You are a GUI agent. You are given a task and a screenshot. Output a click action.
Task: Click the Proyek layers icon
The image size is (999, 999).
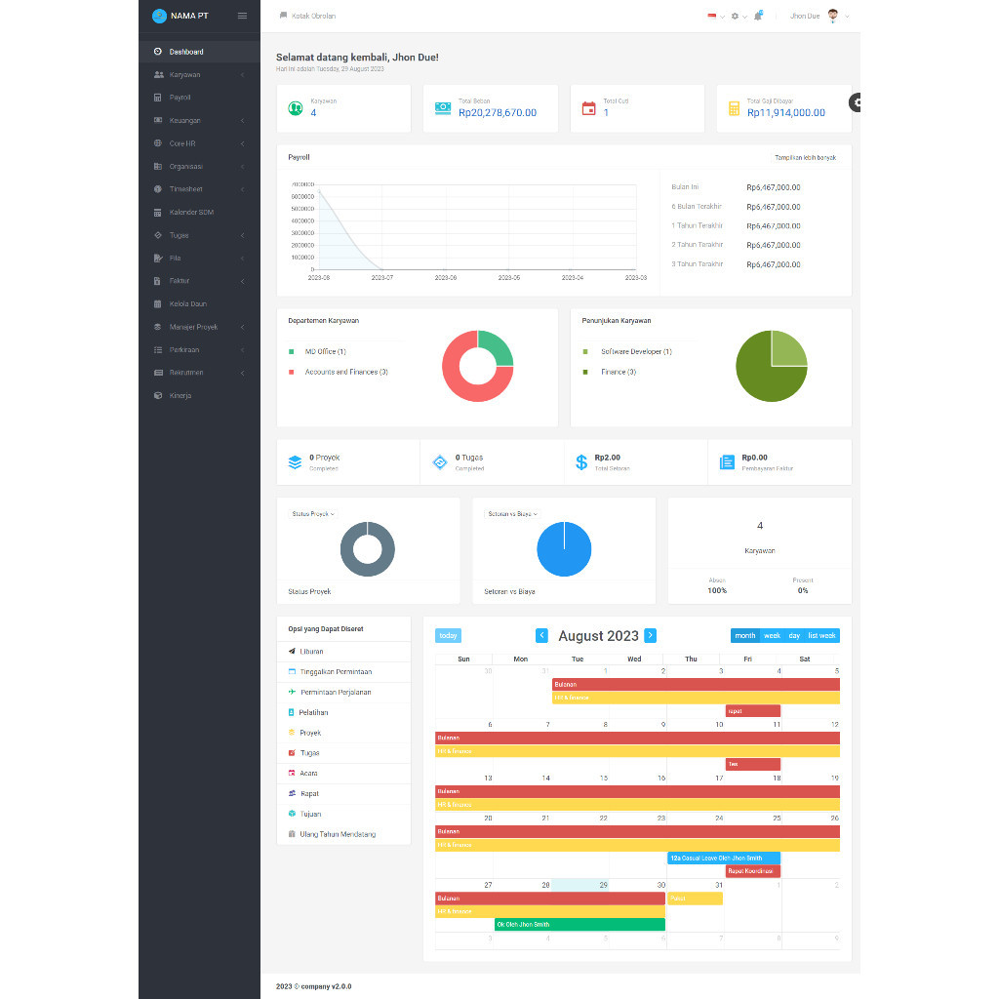(x=295, y=461)
